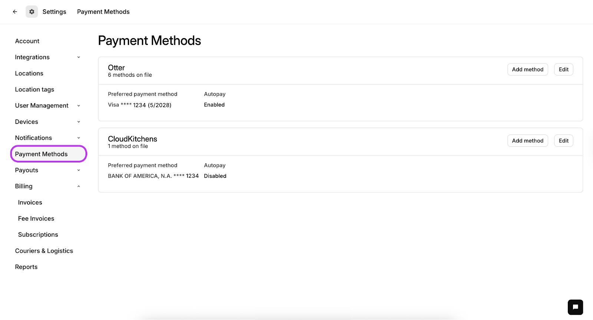
Task: Open Reports in sidebar
Action: tap(26, 267)
